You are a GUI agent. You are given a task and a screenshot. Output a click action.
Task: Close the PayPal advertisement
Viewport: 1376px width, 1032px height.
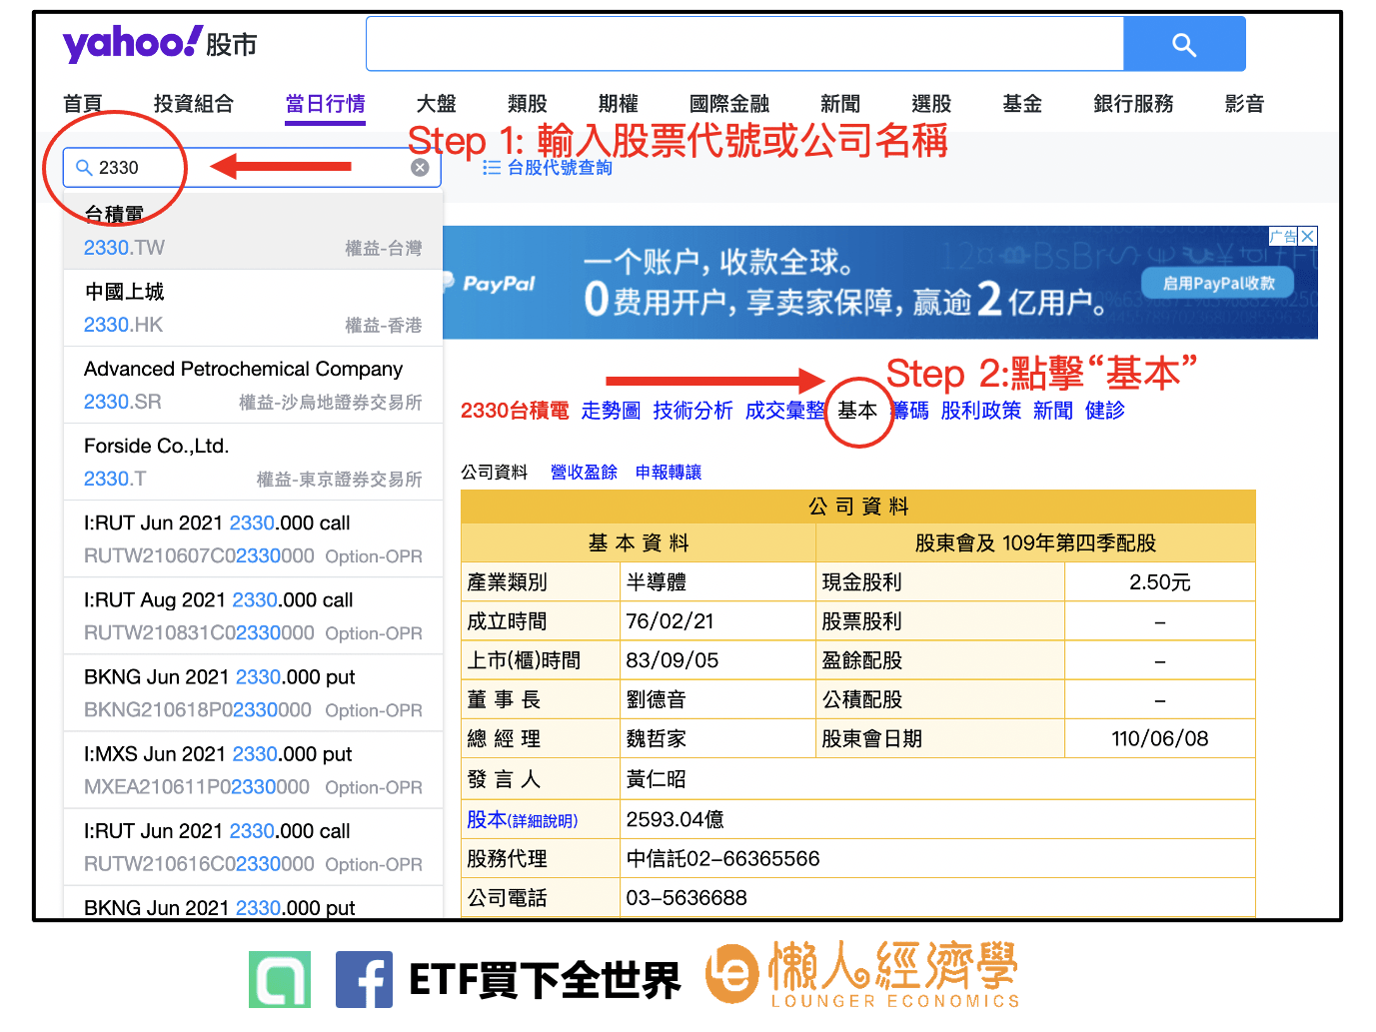pos(1308,236)
